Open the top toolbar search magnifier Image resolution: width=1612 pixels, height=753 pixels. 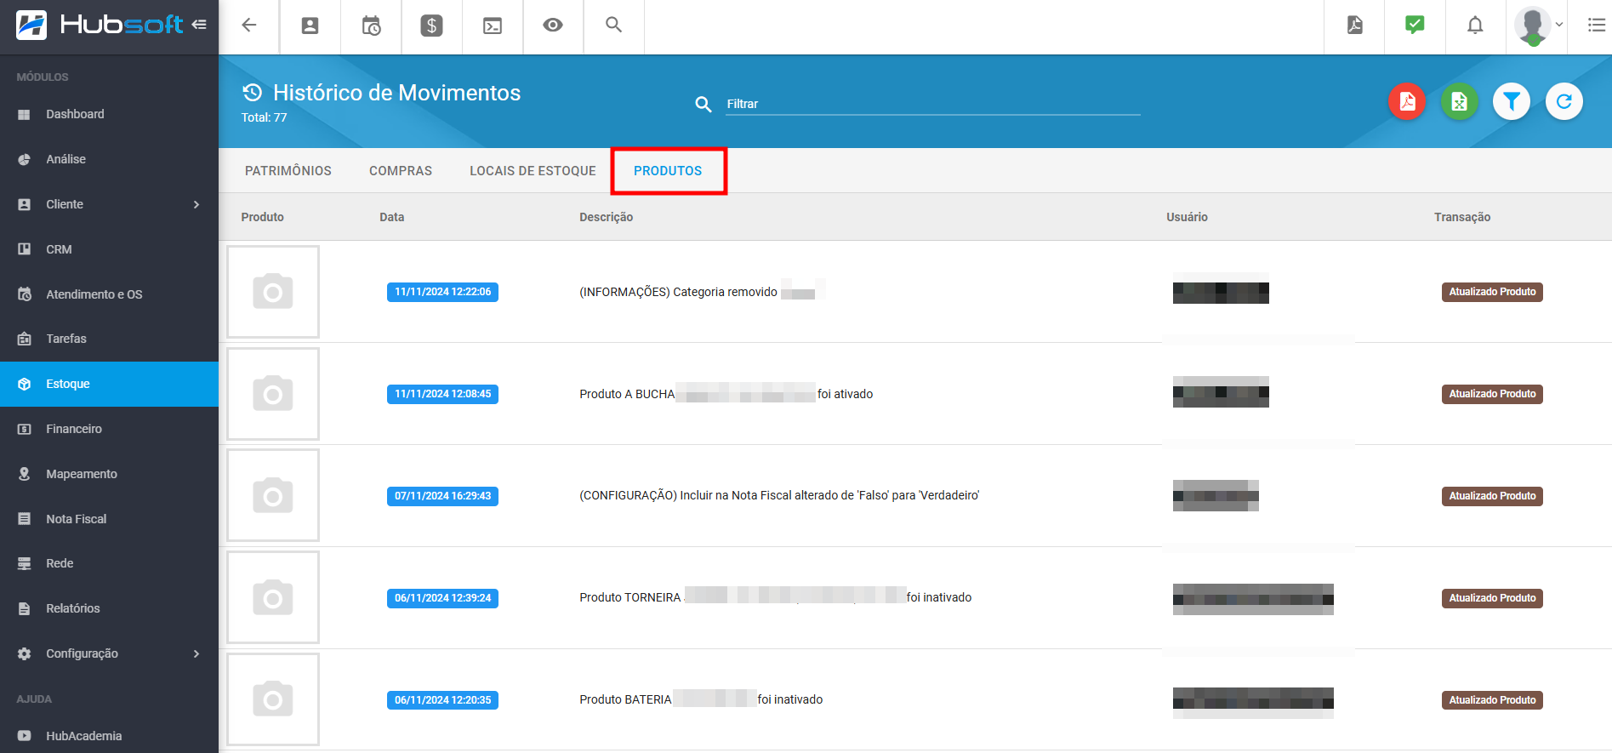click(x=613, y=26)
